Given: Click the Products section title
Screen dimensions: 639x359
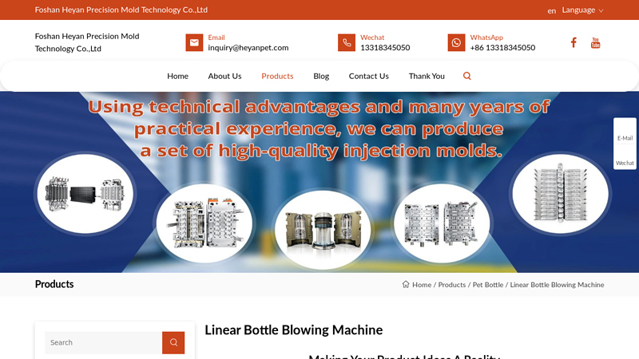Looking at the screenshot, I should tap(54, 284).
